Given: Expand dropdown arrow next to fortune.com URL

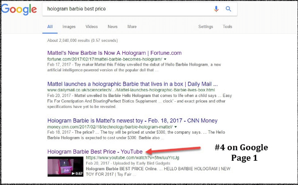Looking at the screenshot, I should [165, 59].
